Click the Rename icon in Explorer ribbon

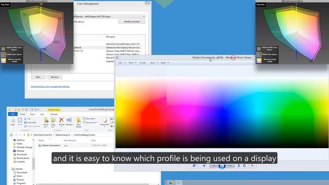(69, 122)
